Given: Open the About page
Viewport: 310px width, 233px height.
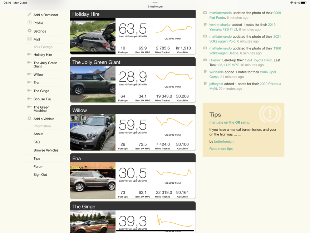Looking at the screenshot, I should tap(38, 134).
